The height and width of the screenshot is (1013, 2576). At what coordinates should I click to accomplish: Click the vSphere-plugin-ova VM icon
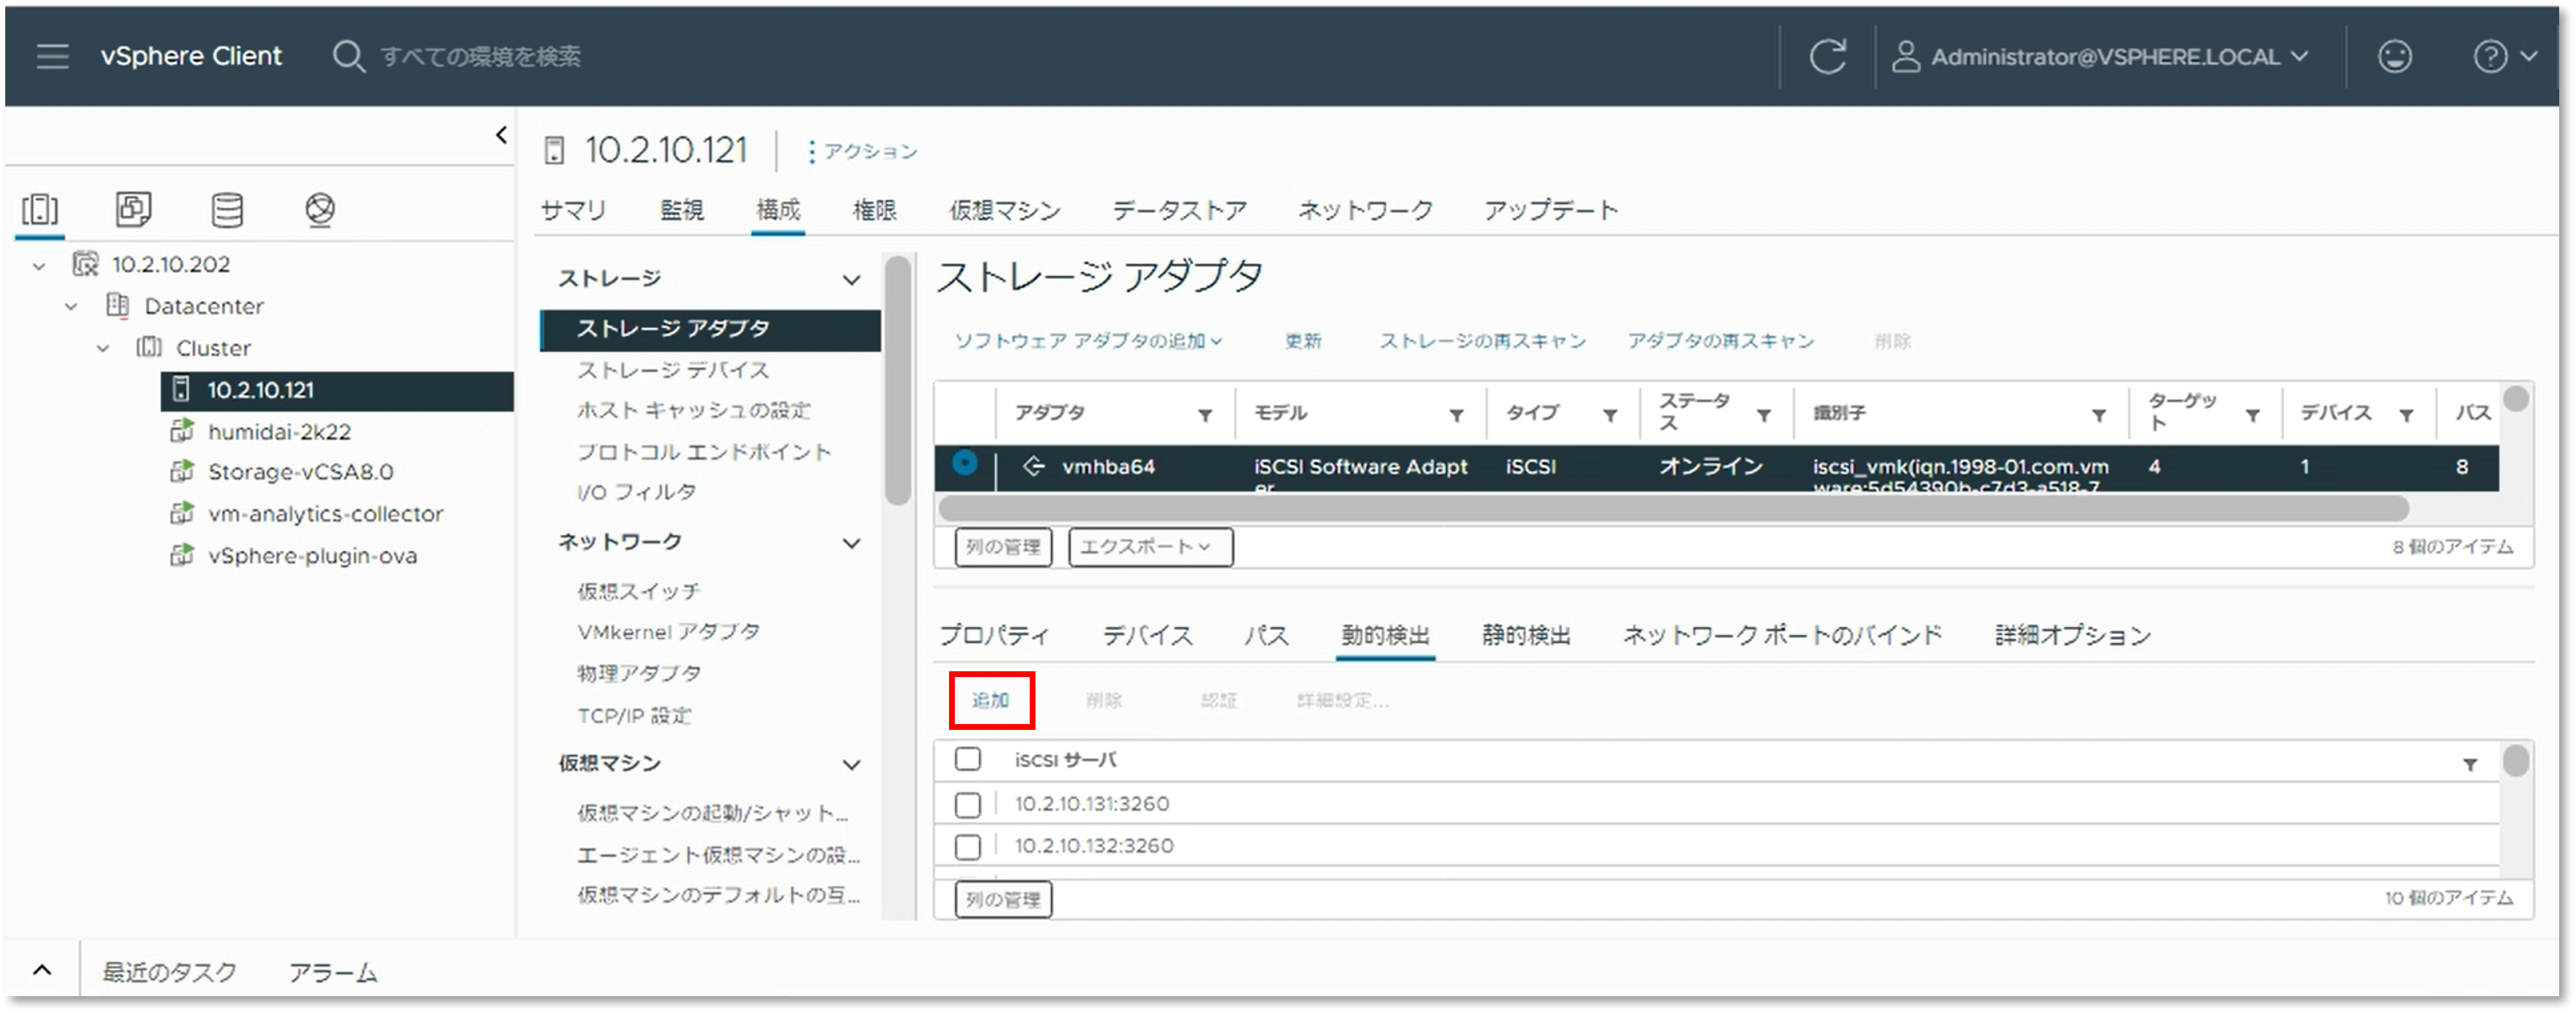tap(181, 555)
